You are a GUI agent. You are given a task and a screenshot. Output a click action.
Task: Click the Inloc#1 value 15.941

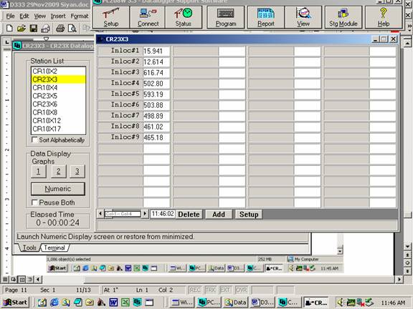[x=156, y=51]
